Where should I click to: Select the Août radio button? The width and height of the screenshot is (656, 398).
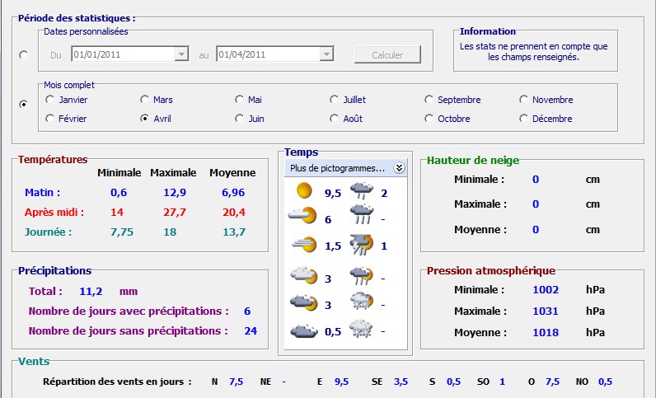pyautogui.click(x=334, y=119)
